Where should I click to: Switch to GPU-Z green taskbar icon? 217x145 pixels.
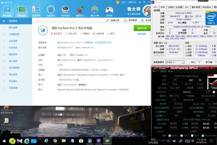pyautogui.click(x=107, y=141)
